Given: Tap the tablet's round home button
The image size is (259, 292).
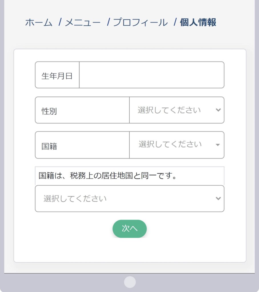Looking at the screenshot, I should [x=130, y=282].
